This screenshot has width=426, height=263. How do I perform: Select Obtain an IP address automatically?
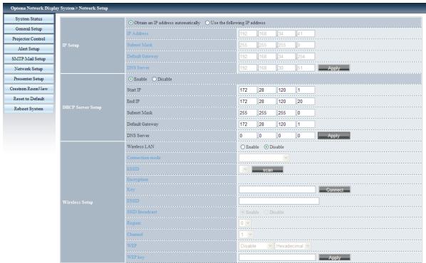pyautogui.click(x=130, y=23)
